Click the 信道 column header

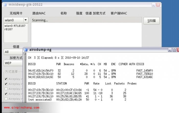coord(88,13)
